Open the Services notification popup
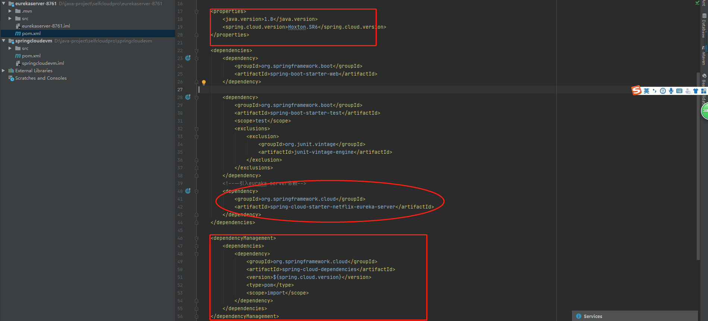This screenshot has height=321, width=708. coord(635,316)
